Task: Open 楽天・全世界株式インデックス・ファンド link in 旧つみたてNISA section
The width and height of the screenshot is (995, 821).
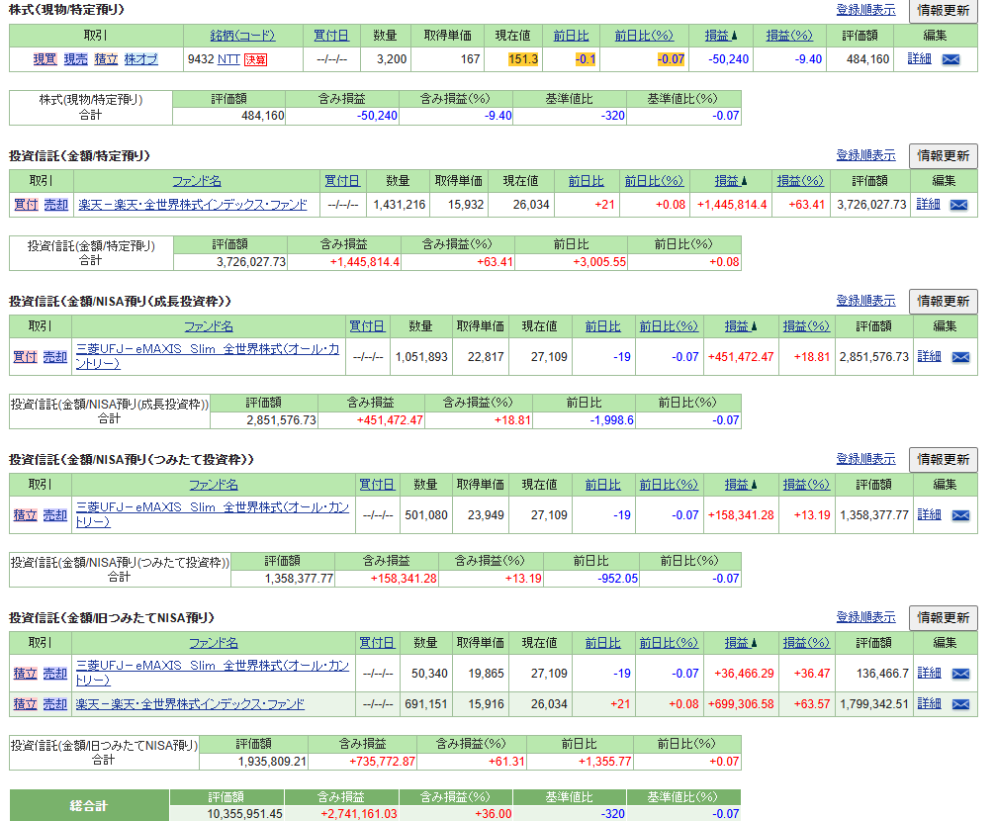Action: 190,704
